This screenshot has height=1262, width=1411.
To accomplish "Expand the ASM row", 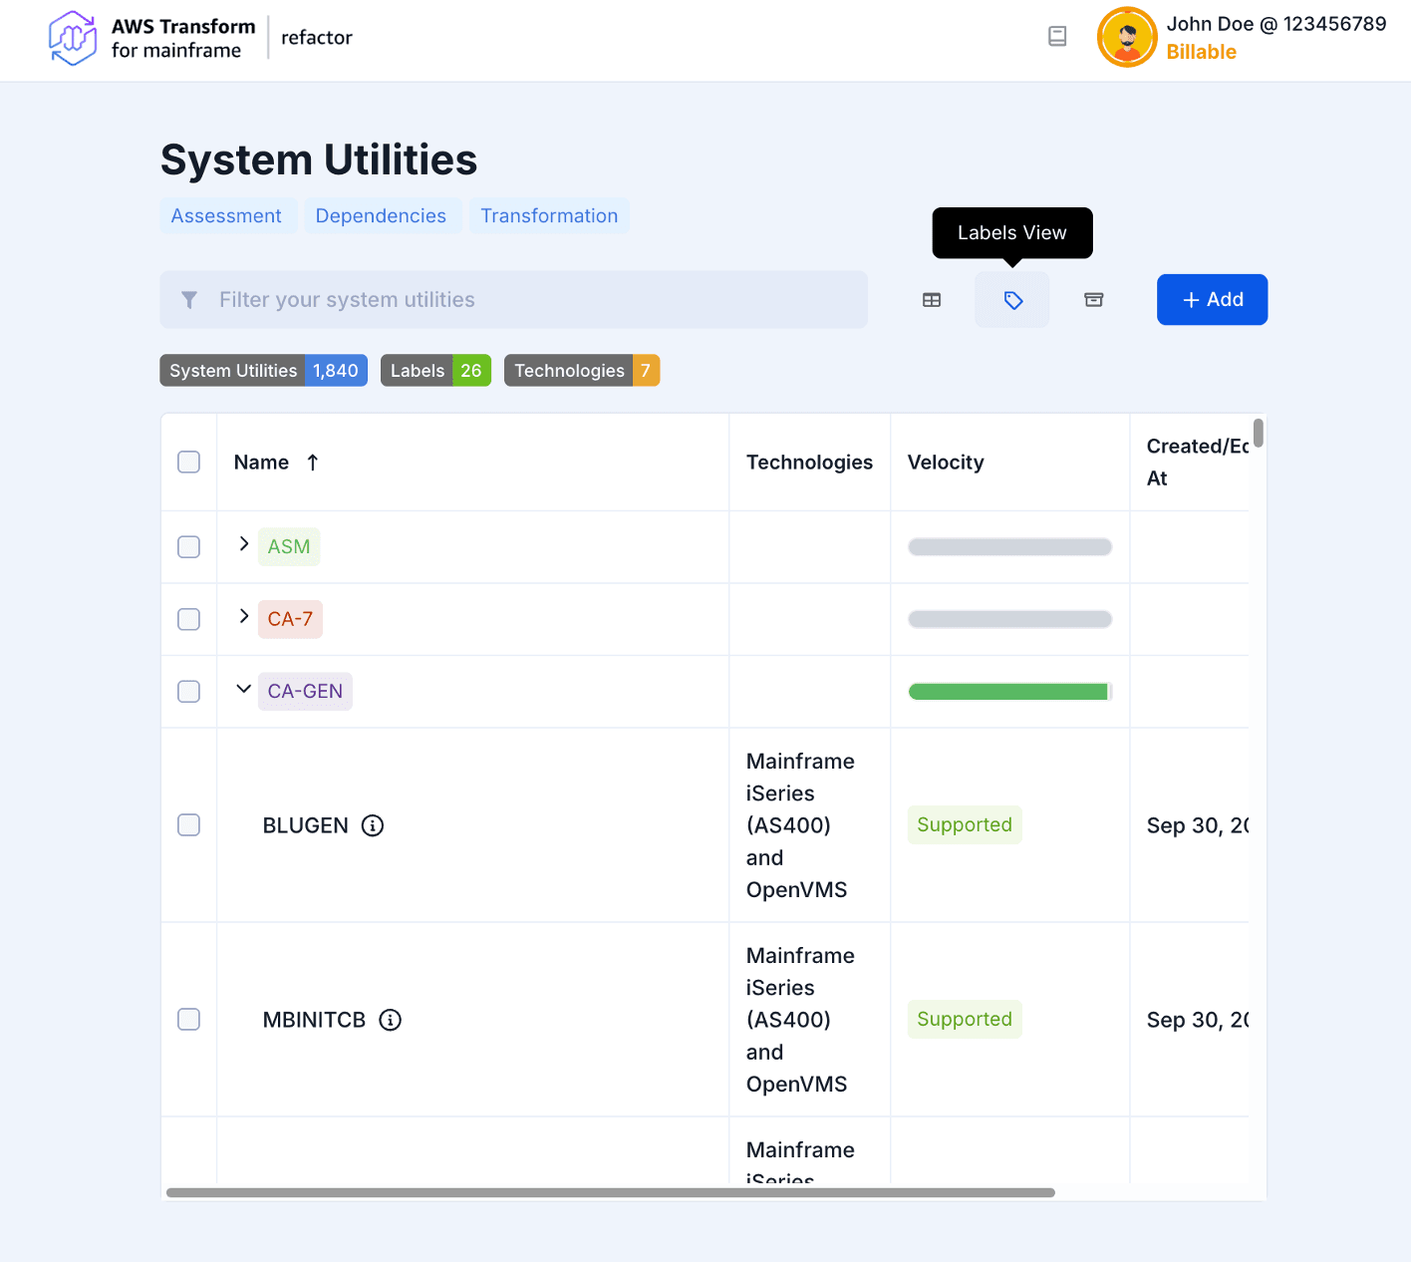I will 242,544.
